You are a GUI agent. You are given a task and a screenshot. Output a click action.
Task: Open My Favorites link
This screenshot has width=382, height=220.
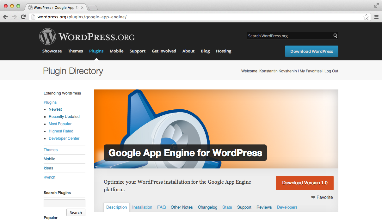tap(311, 71)
